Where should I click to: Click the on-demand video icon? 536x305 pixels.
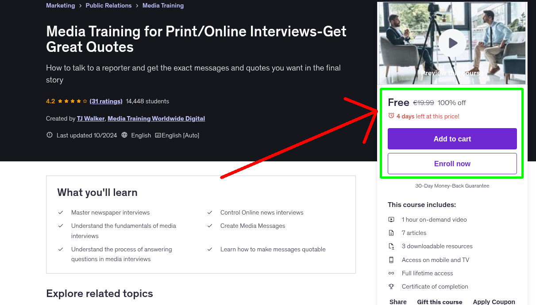pos(391,219)
